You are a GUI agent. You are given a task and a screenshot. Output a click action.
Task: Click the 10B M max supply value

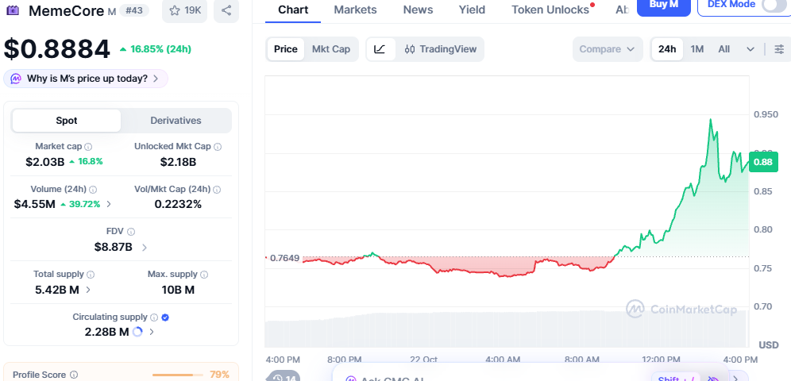[178, 290]
